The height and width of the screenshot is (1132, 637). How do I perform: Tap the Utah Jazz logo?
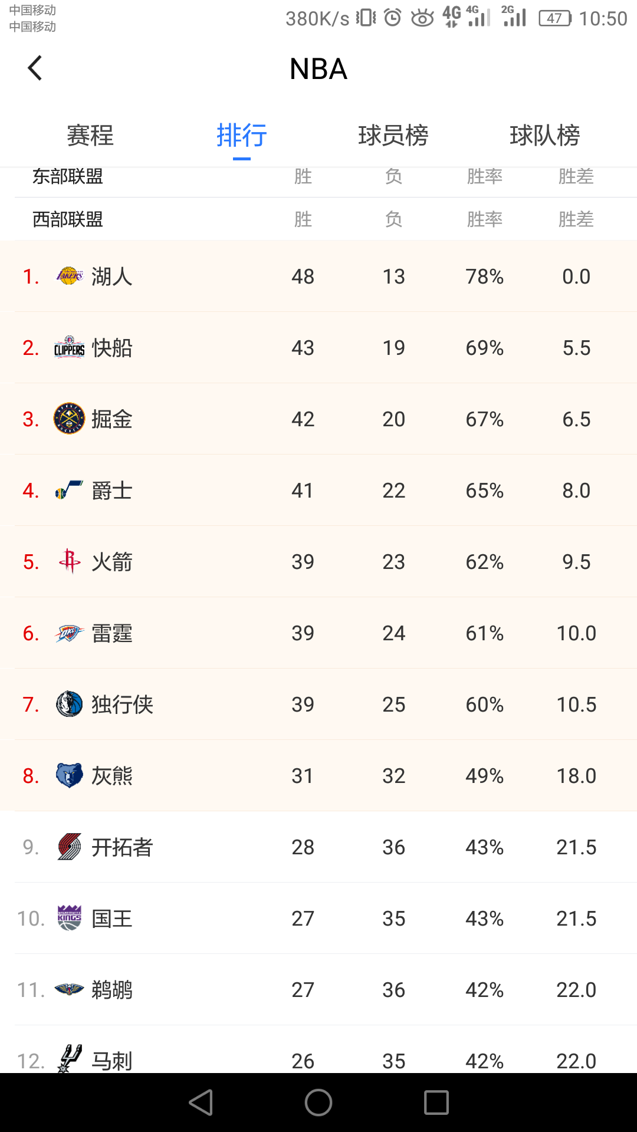pyautogui.click(x=70, y=491)
